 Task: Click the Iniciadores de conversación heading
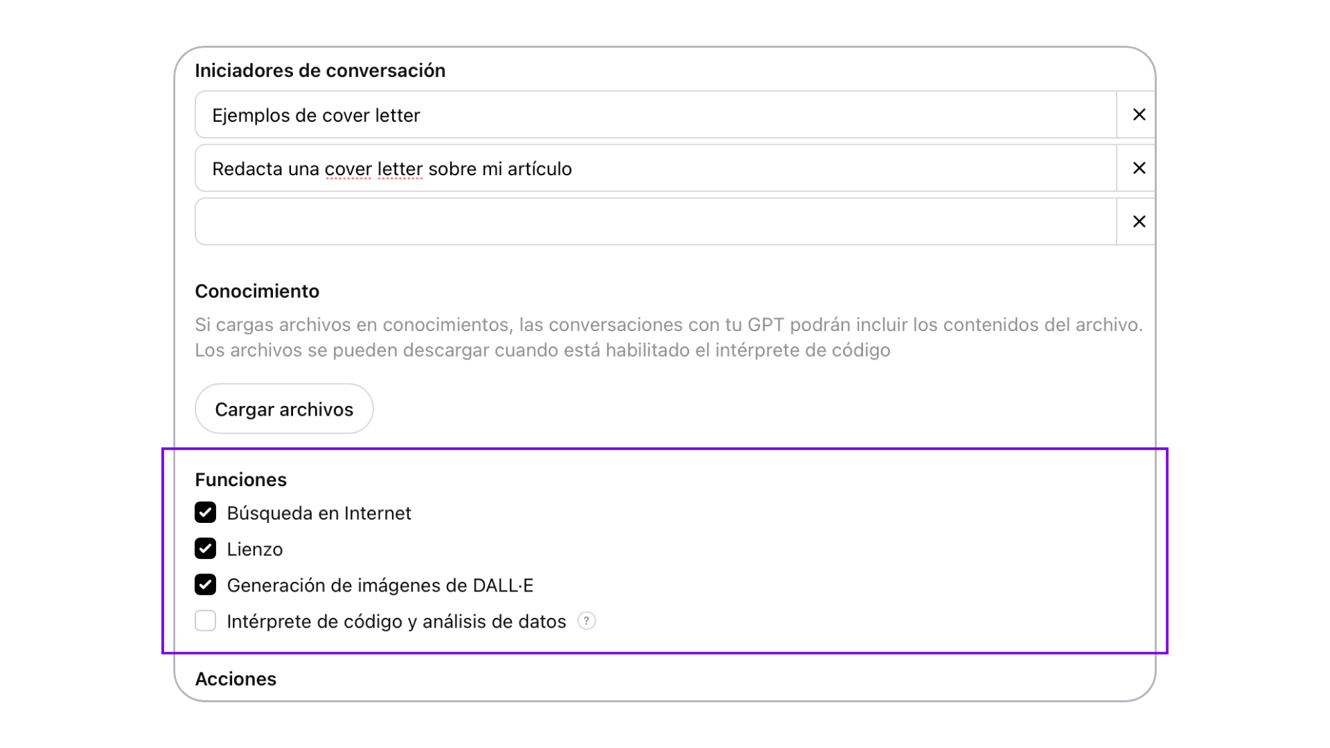320,71
